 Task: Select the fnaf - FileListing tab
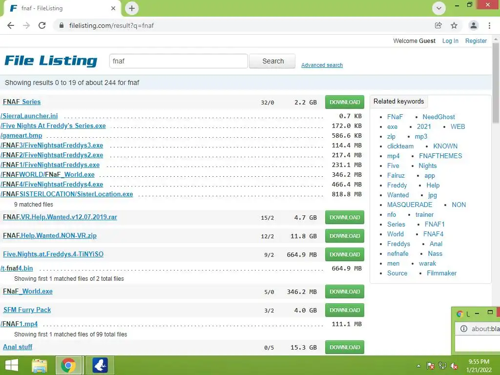point(62,8)
